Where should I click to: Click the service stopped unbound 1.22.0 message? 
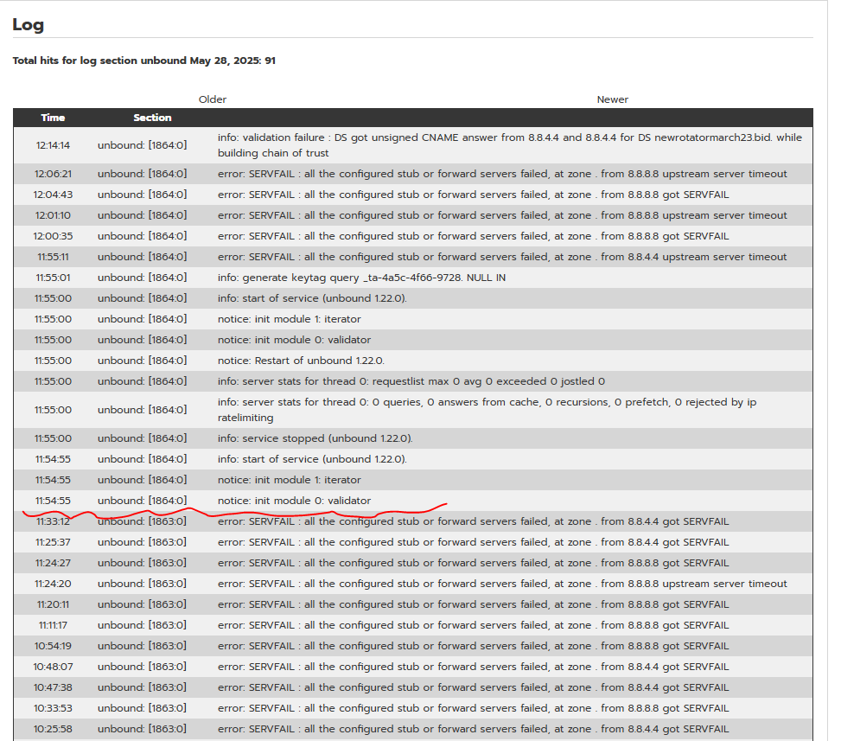(315, 438)
